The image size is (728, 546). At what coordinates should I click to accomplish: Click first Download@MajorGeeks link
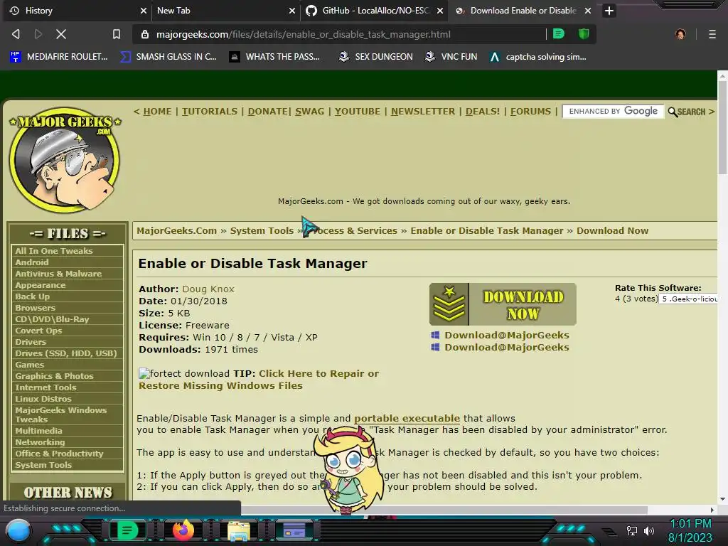(506, 336)
